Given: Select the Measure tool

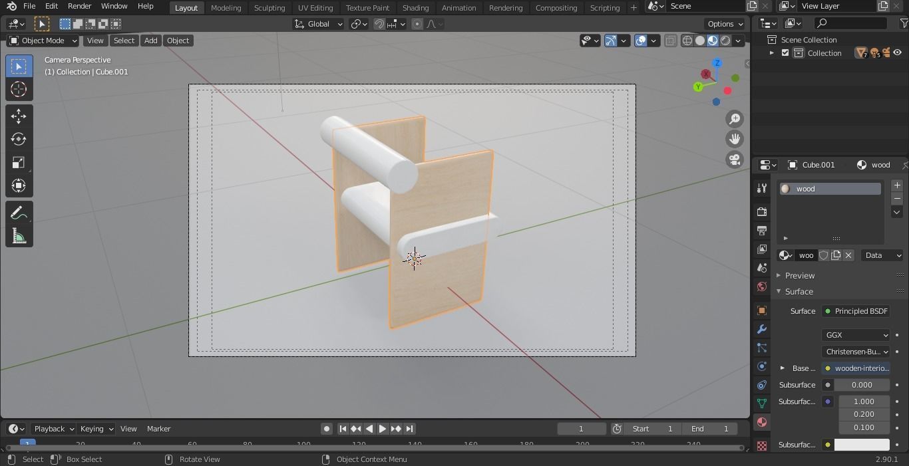Looking at the screenshot, I should (x=19, y=237).
